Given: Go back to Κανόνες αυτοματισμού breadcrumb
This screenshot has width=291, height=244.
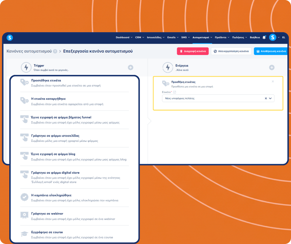Looking at the screenshot, I should 29,51.
